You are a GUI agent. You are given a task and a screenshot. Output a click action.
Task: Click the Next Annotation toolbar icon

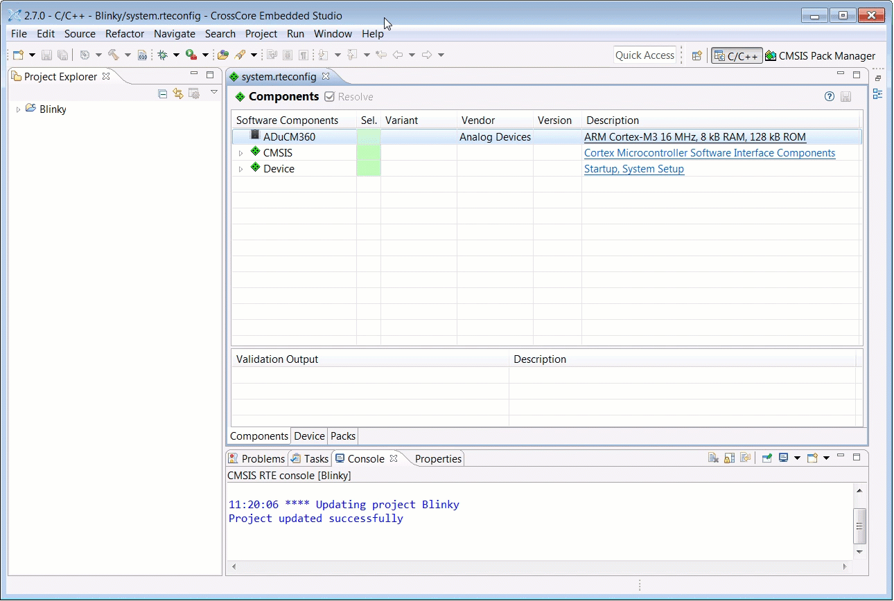[x=323, y=55]
